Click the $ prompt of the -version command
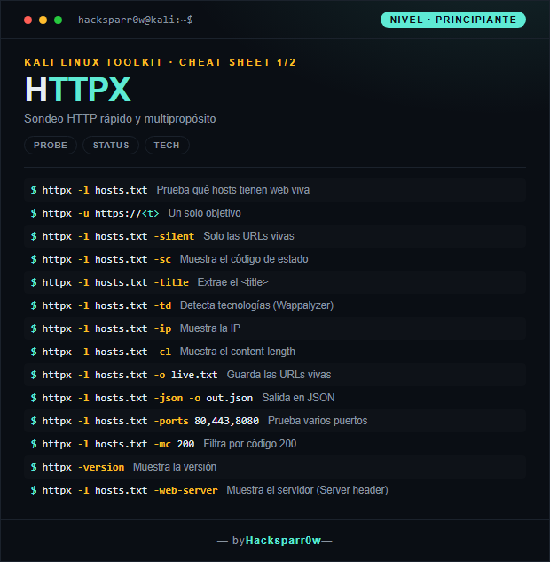This screenshot has width=550, height=562. (x=34, y=467)
